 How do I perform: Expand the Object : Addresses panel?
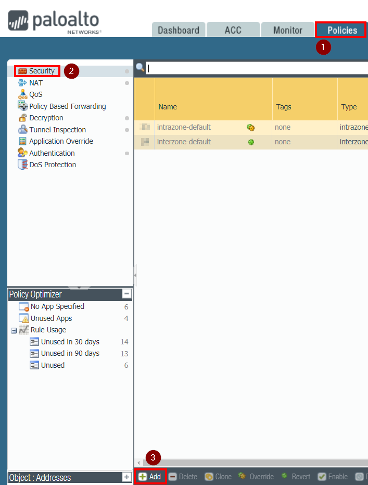tap(126, 477)
